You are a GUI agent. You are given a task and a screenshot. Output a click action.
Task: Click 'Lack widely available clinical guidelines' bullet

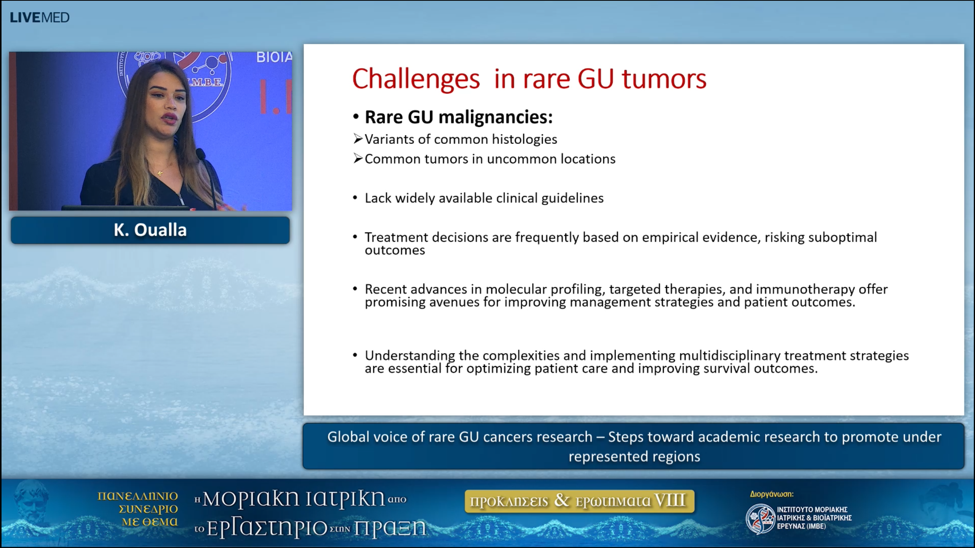click(x=484, y=198)
